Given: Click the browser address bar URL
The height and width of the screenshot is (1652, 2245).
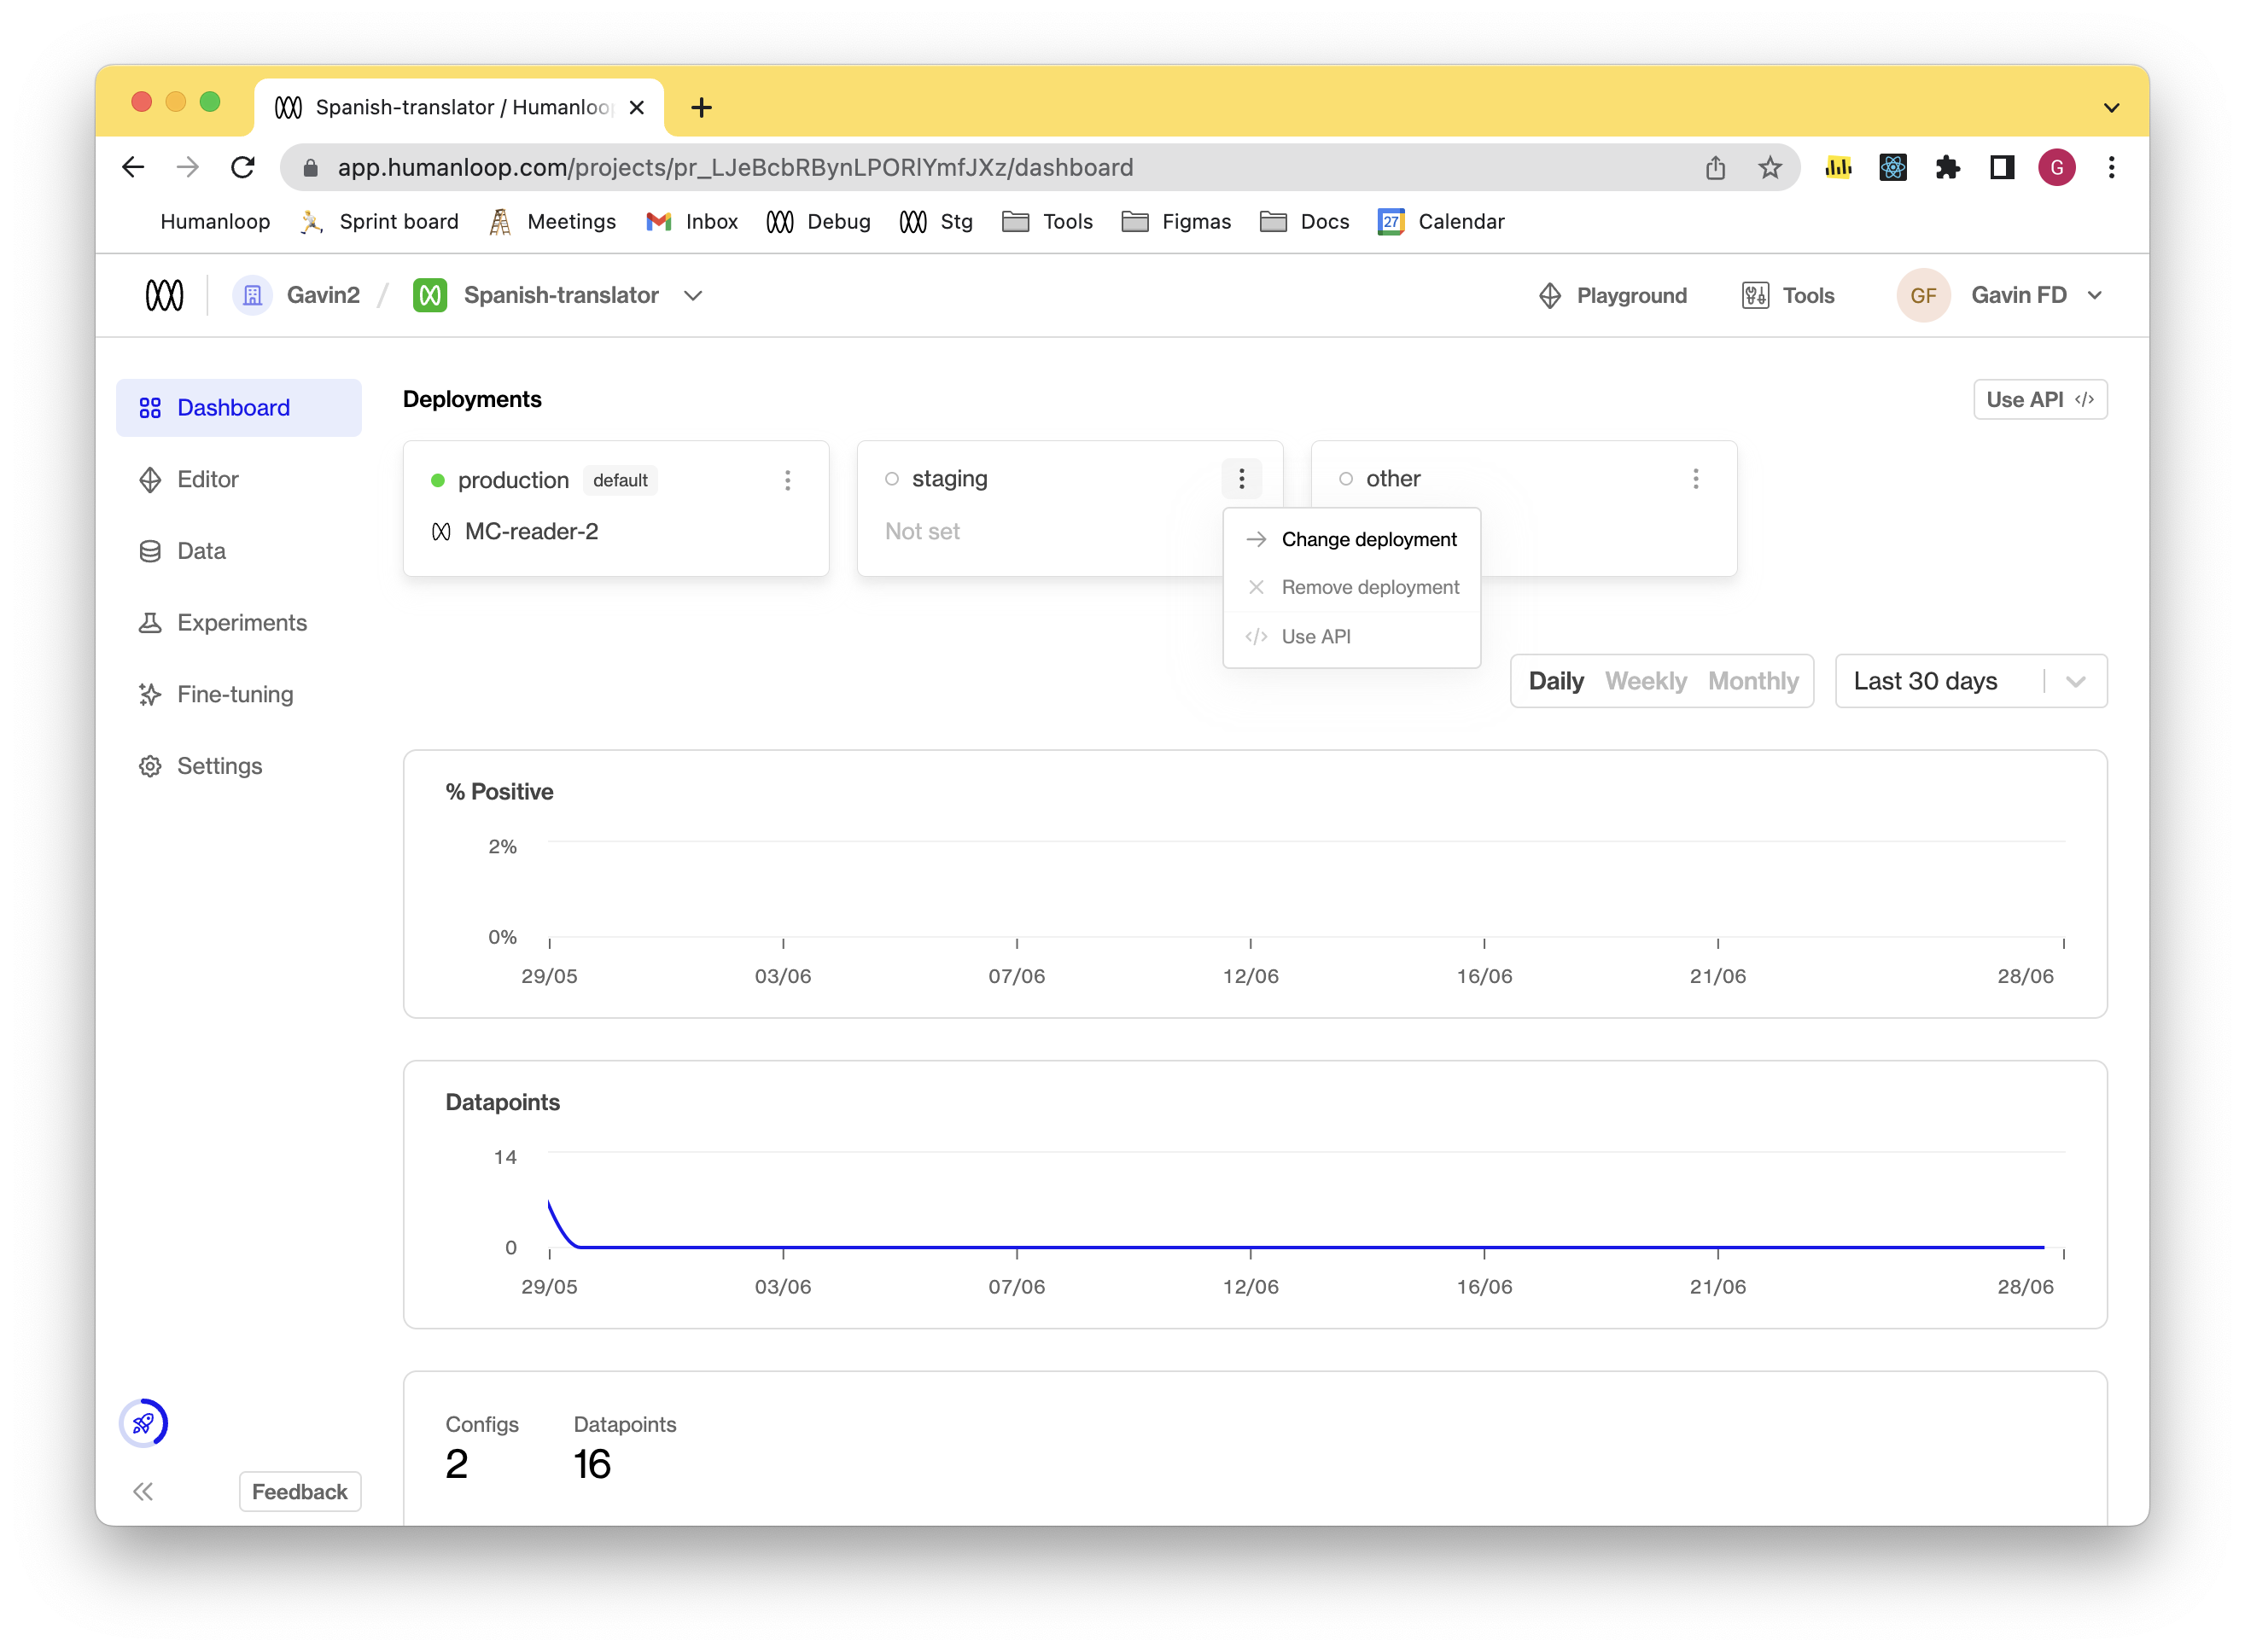Looking at the screenshot, I should [x=734, y=167].
